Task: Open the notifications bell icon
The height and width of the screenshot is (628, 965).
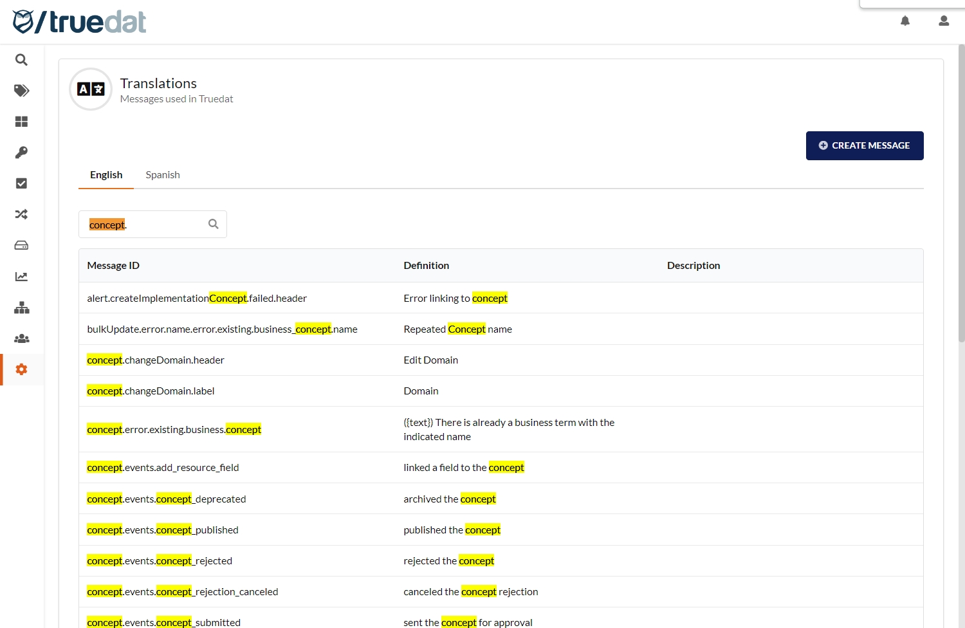Action: click(905, 21)
